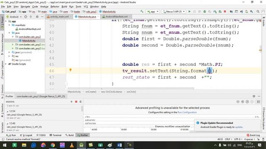Screen dimensions: 266x149
Task: Click the scroll from source target icon in Project pane
Action: (x=26, y=17)
